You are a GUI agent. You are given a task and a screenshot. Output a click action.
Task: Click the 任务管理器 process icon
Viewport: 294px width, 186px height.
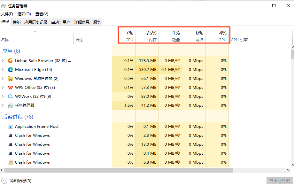[10, 105]
